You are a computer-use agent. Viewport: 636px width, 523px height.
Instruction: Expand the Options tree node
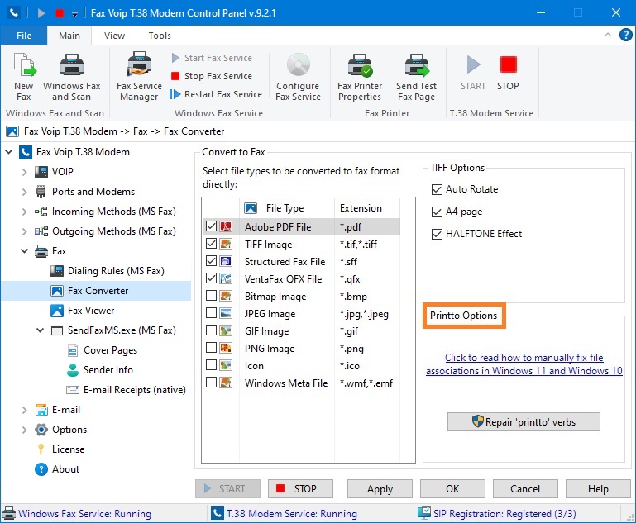[x=24, y=430]
